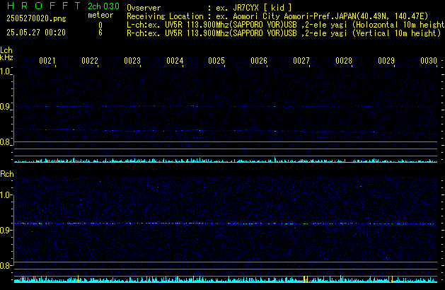Screen dimensions: 445x290
Task: Click the meteor count value 6
Action: pyautogui.click(x=100, y=33)
